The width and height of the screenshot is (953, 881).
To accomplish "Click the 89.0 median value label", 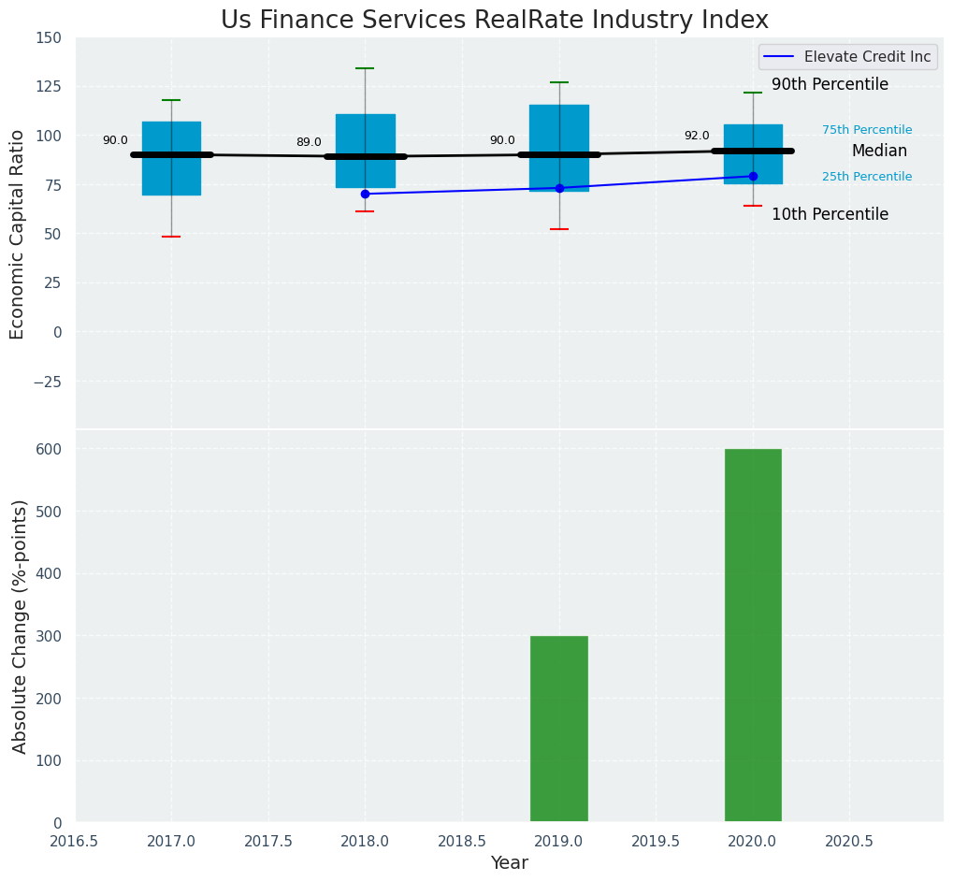I will 309,142.
